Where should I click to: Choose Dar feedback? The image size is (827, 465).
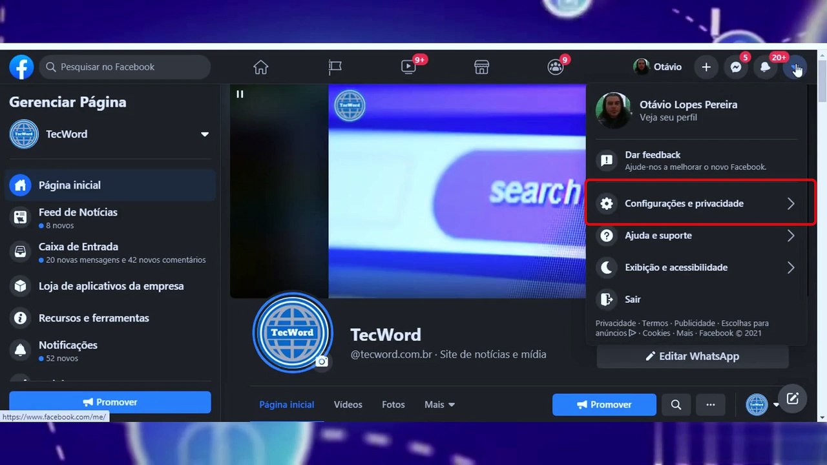pos(696,161)
